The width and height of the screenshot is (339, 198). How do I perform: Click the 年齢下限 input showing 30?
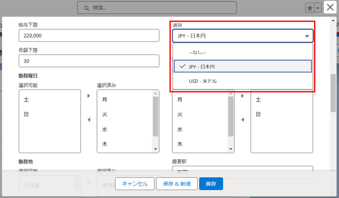pos(89,61)
